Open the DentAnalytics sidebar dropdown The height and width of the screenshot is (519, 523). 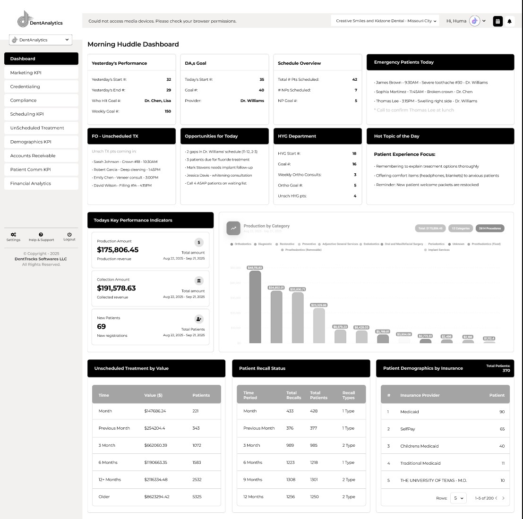pyautogui.click(x=41, y=40)
